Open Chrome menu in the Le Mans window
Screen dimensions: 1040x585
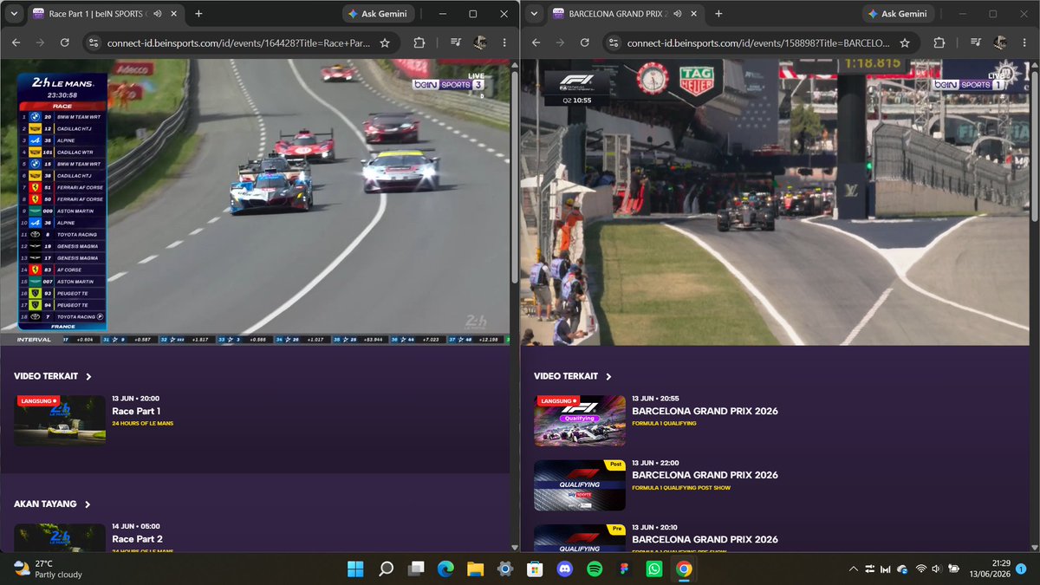tap(504, 42)
